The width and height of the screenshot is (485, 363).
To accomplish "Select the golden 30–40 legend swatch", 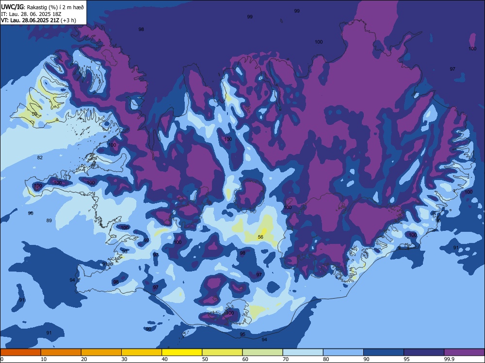I will (142, 352).
